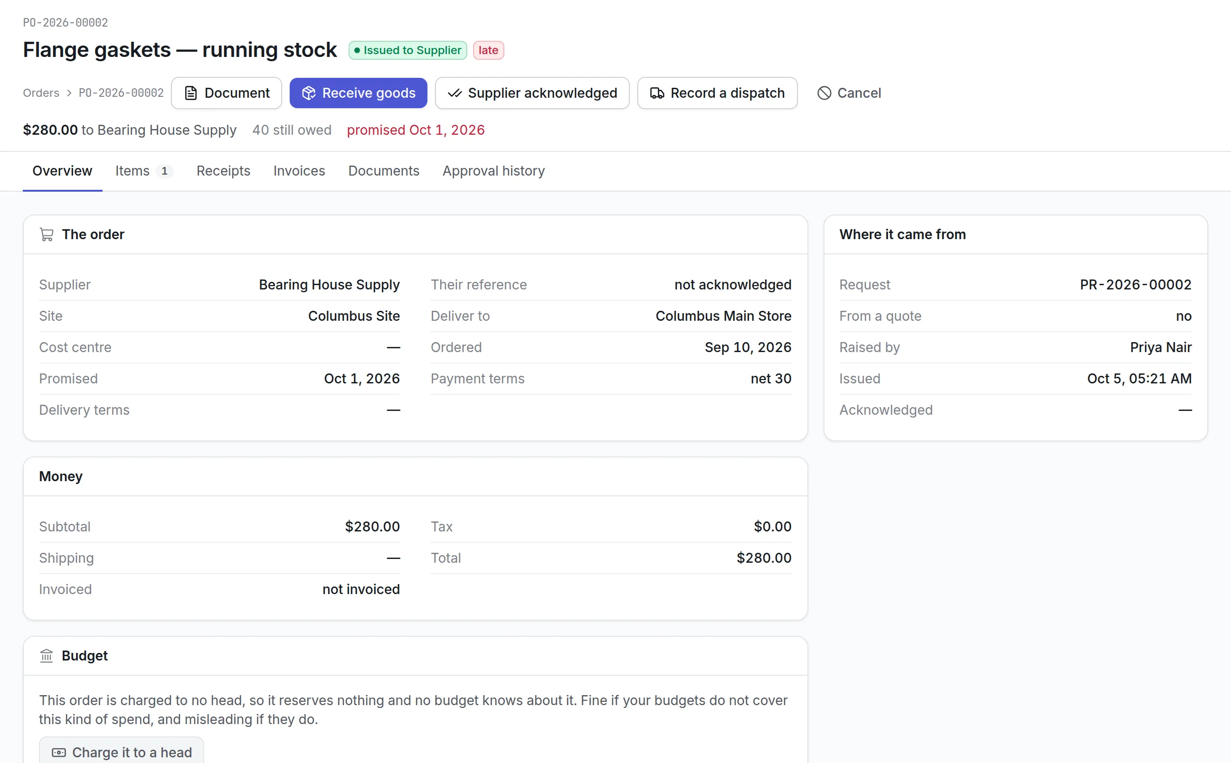Open request PR-2026-00002
Viewport: 1231px width, 763px height.
click(1136, 285)
